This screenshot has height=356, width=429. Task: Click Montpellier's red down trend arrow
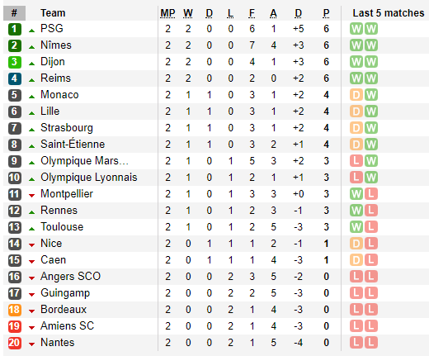(31, 196)
